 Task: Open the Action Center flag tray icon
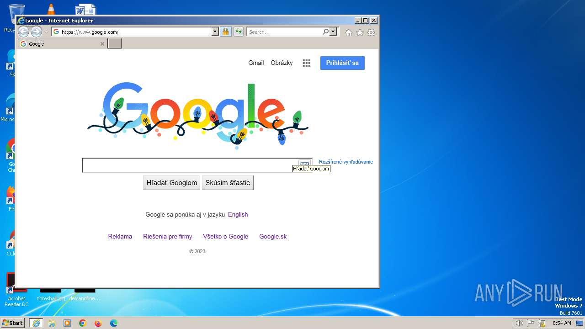coord(531,323)
